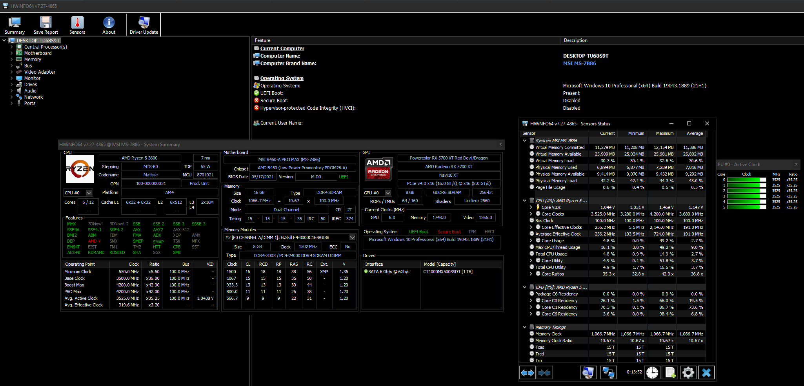Click the monitor with magnifier icon in Sensors Status
This screenshot has width=804, height=386.
[x=588, y=373]
